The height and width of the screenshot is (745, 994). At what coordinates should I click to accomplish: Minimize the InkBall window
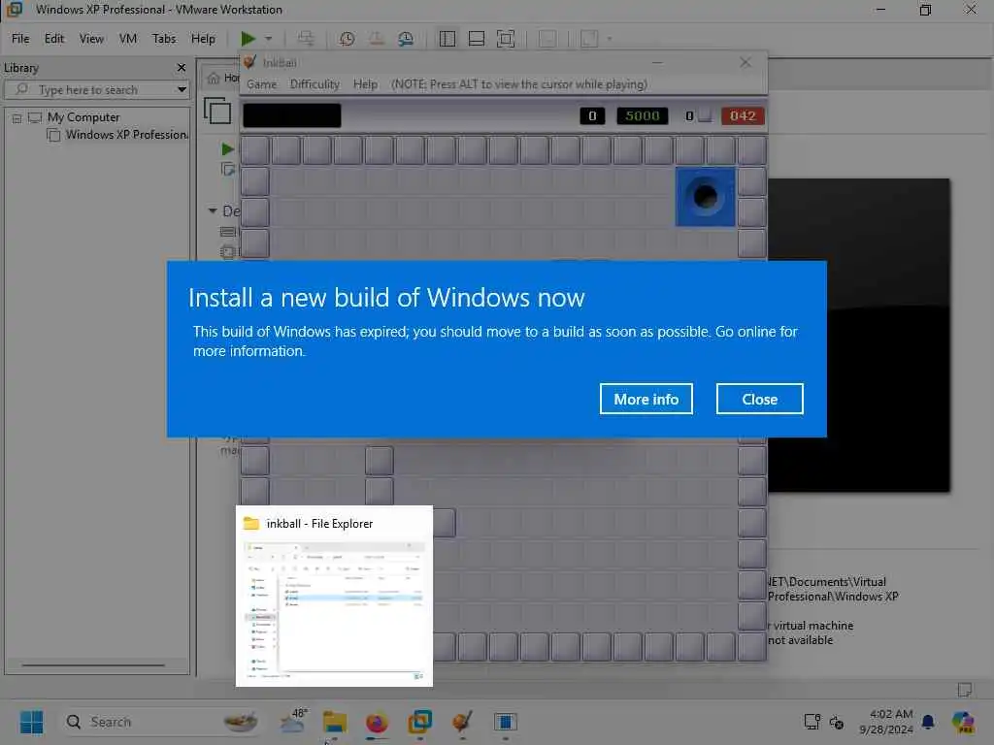(x=657, y=62)
